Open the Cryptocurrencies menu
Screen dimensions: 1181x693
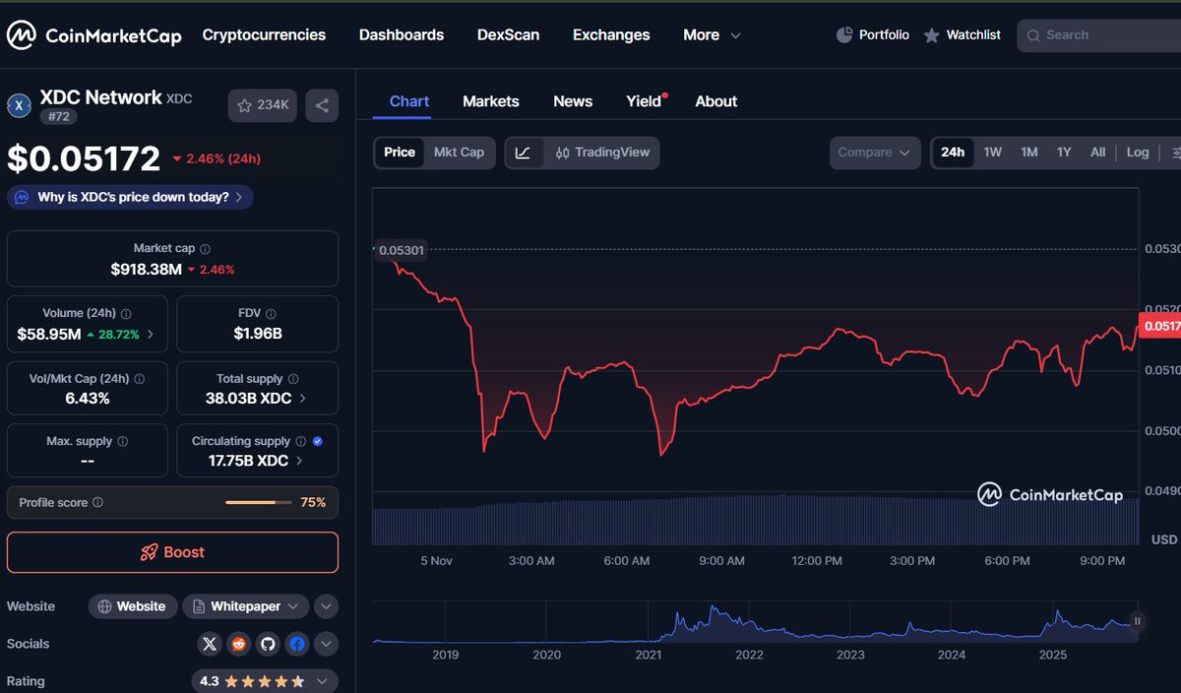(264, 34)
